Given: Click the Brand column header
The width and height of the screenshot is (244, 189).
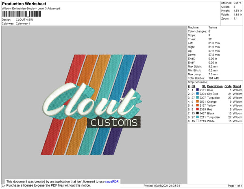Looking at the screenshot, I should point(237,86).
